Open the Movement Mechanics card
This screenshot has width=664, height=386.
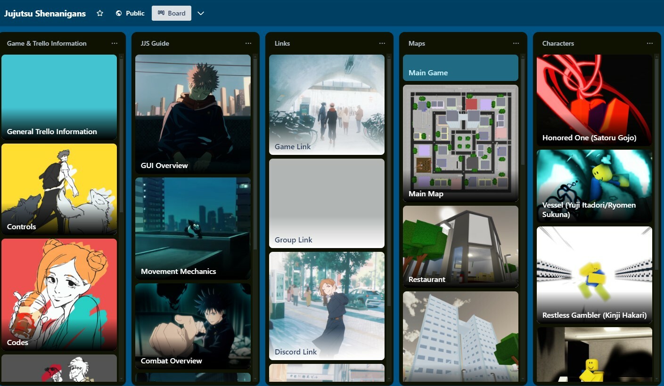click(x=193, y=228)
